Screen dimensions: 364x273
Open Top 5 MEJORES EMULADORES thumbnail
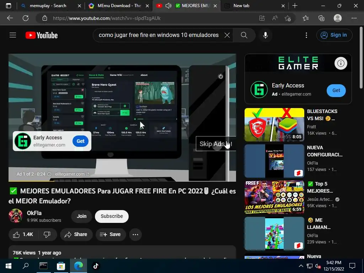coord(274,197)
